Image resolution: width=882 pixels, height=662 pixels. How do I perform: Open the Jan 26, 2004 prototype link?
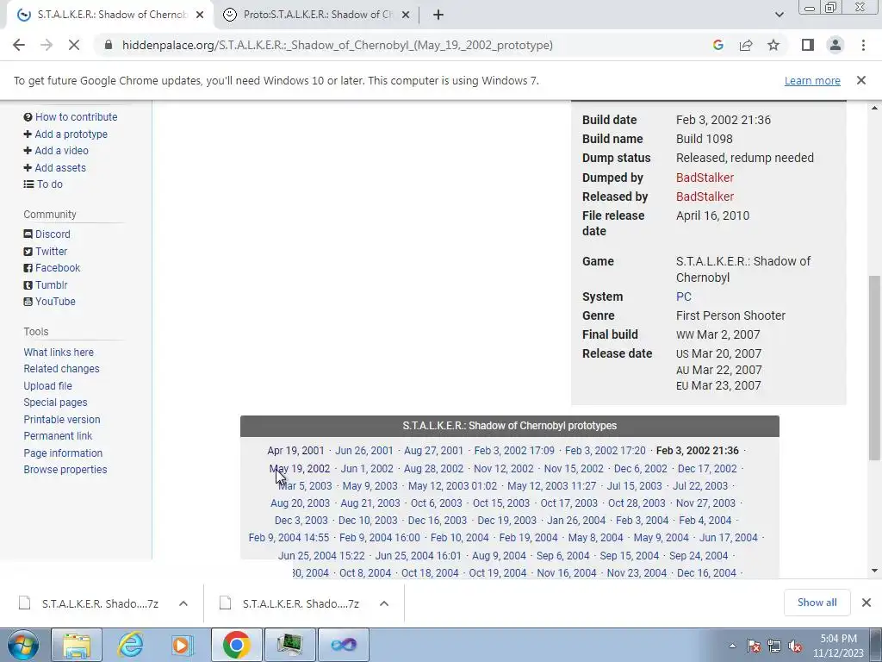point(576,521)
